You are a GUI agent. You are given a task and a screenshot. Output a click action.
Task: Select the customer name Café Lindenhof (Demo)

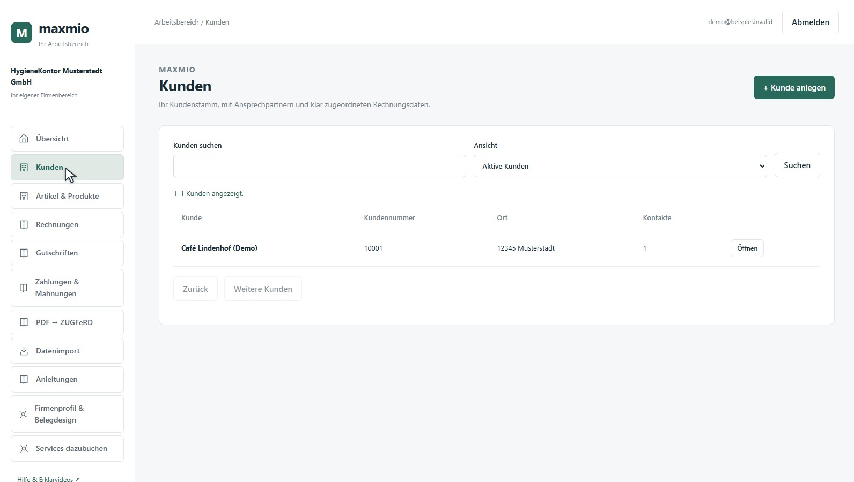219,248
